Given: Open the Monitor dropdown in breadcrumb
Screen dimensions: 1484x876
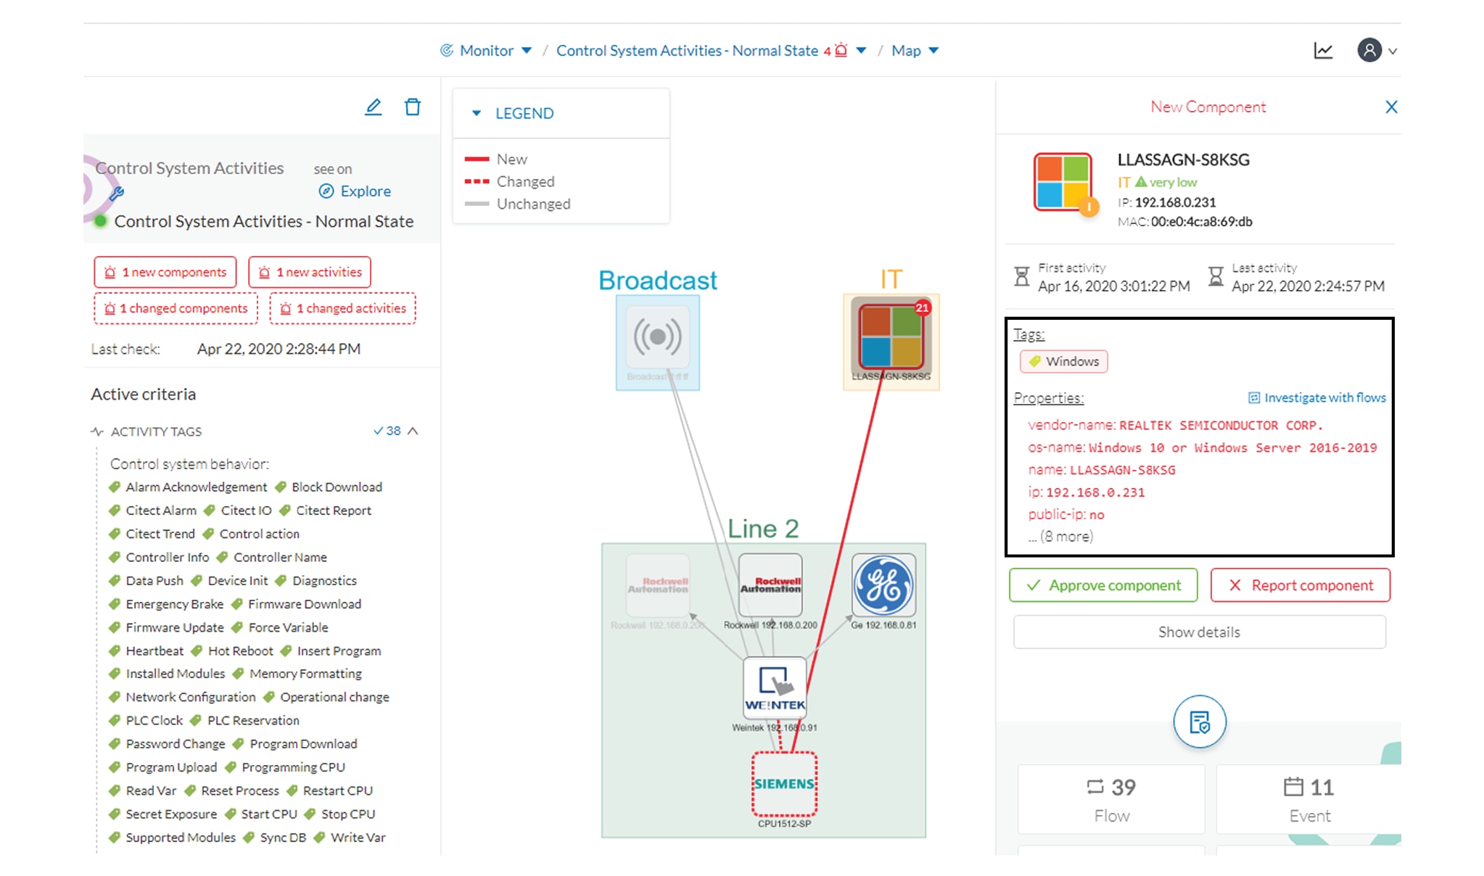Looking at the screenshot, I should point(486,51).
